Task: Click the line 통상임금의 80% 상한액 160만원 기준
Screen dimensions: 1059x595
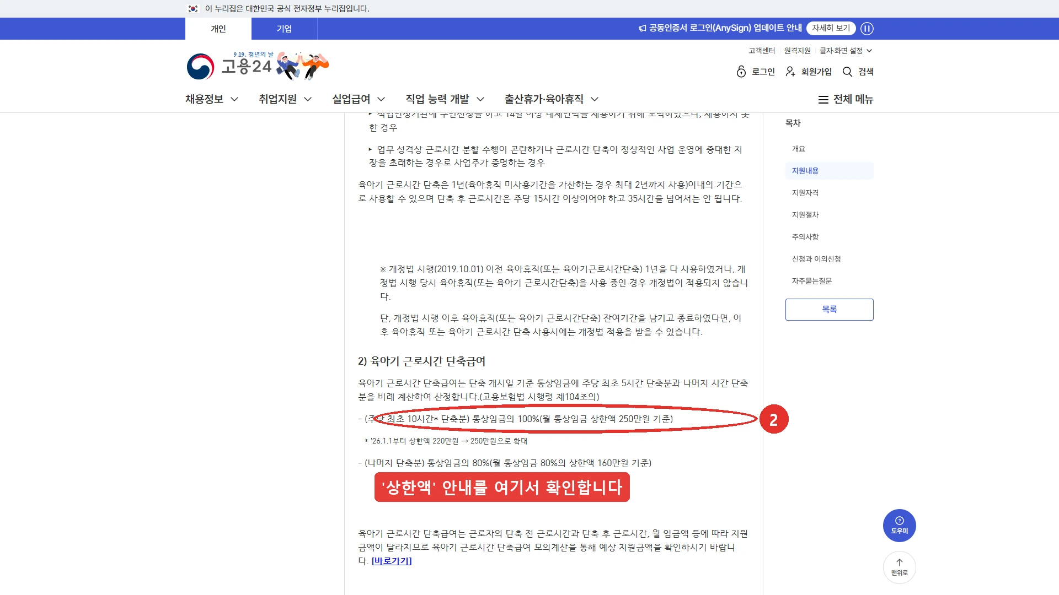Action: [x=505, y=463]
